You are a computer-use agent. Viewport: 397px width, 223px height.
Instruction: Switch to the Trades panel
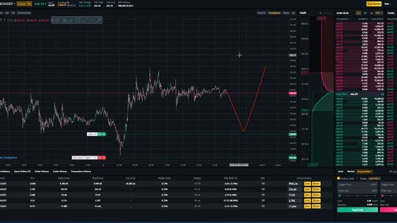(x=391, y=13)
